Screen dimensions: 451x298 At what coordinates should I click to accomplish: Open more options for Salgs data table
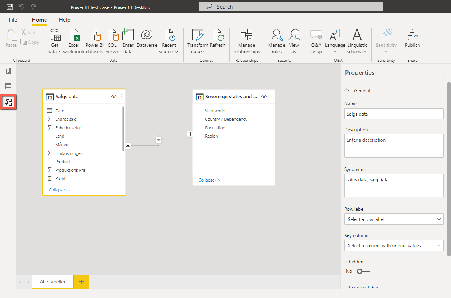121,97
